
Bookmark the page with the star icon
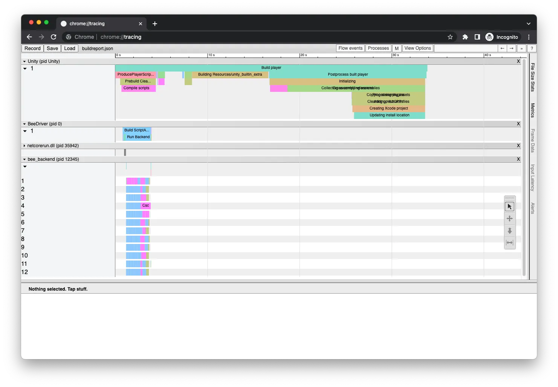coord(450,37)
